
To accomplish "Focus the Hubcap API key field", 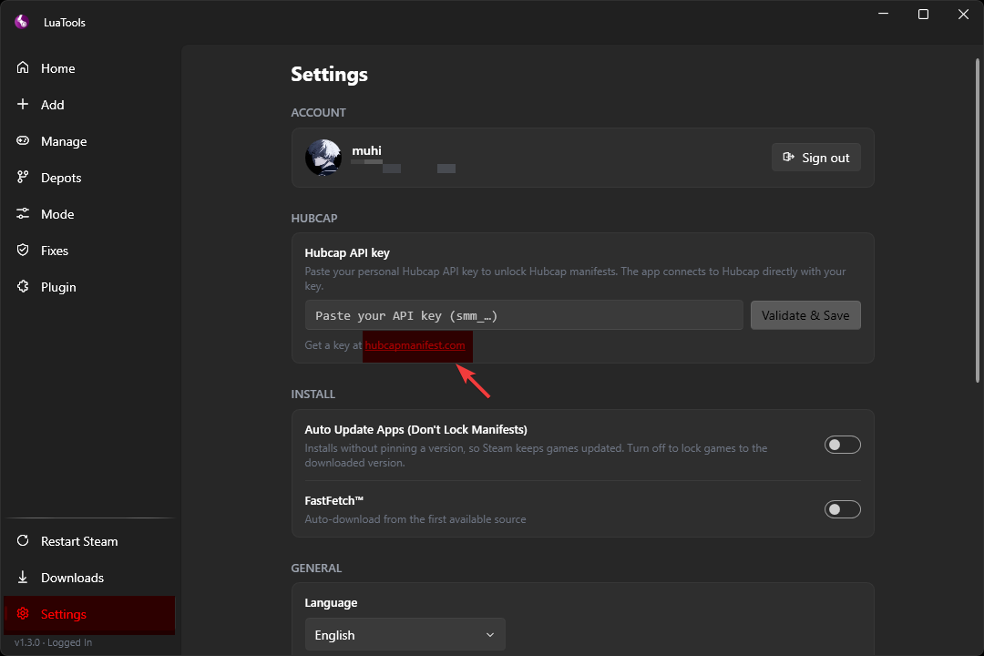I will point(524,315).
